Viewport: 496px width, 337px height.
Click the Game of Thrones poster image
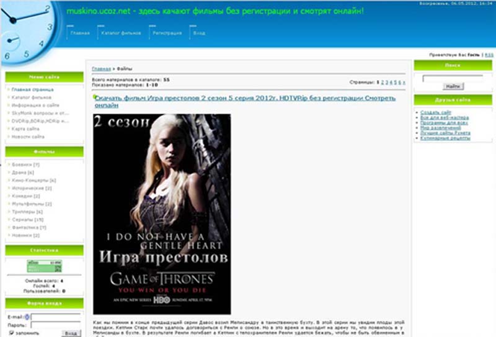[162, 214]
